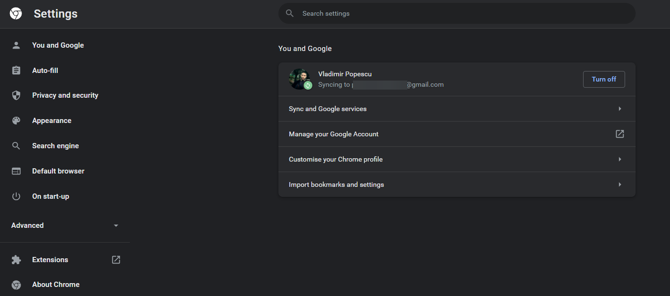Open Import bookmarks and settings arrow

(620, 184)
